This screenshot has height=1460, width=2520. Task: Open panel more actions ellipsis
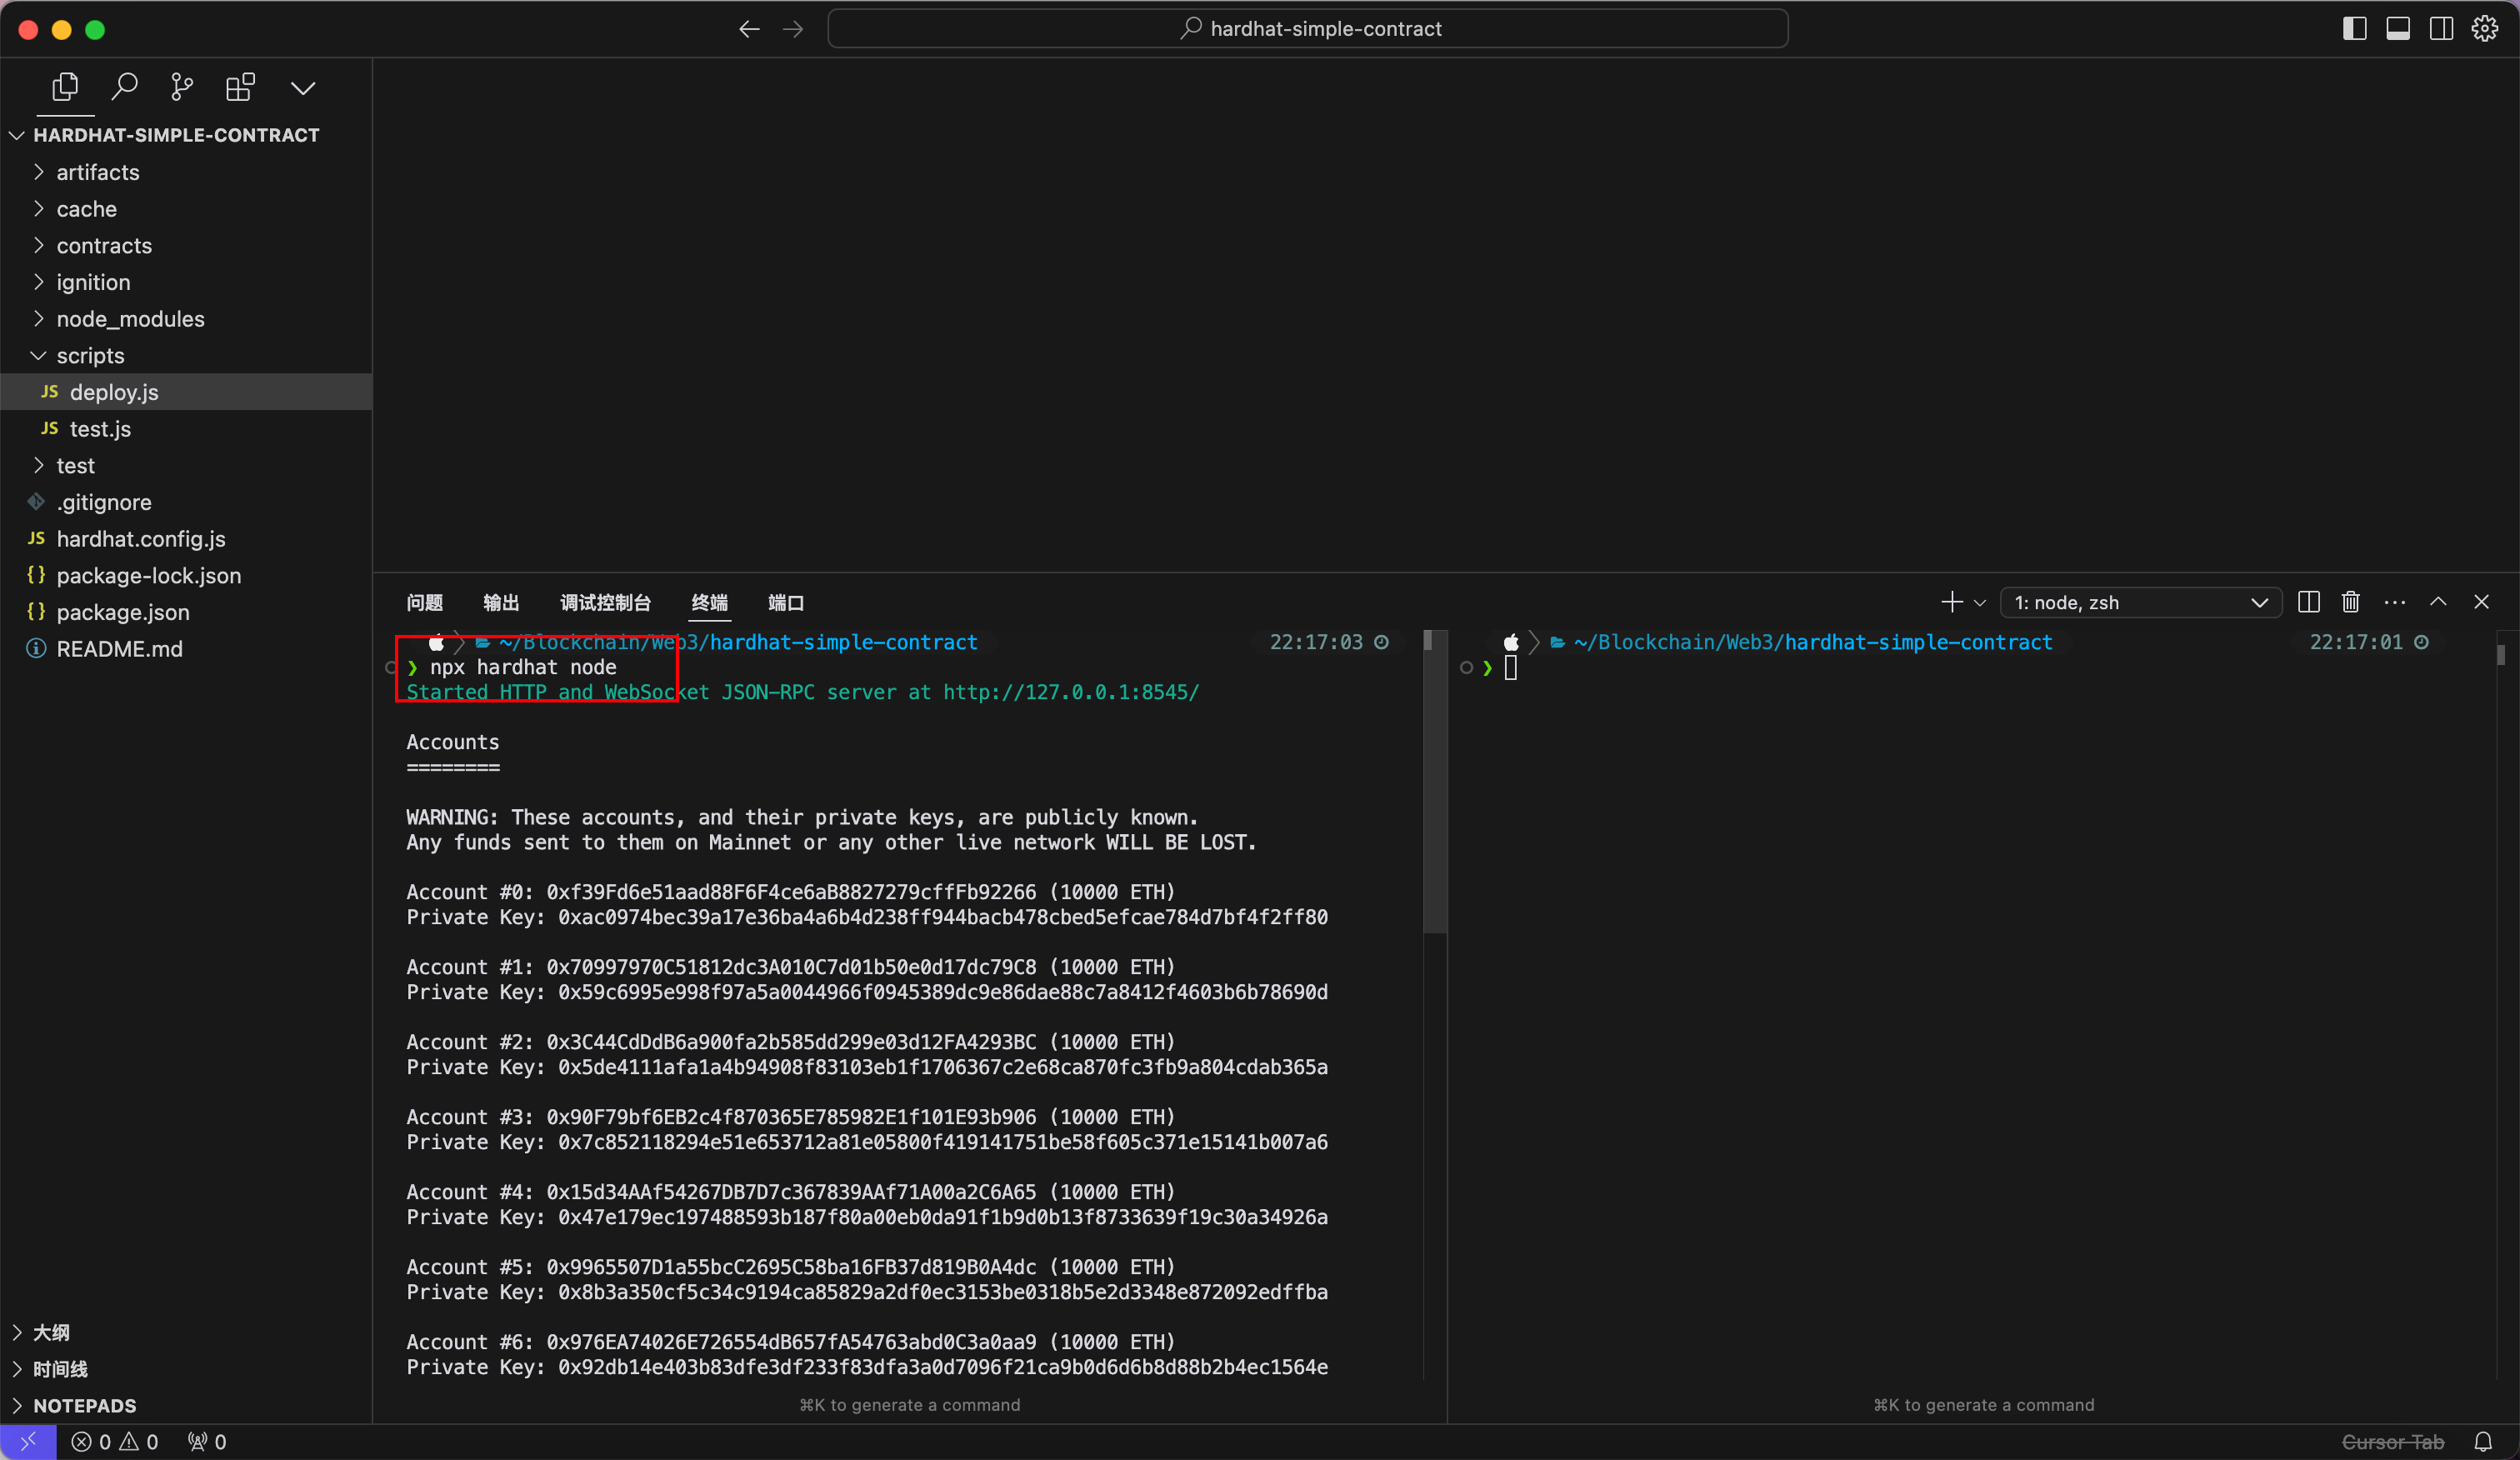click(x=2395, y=602)
